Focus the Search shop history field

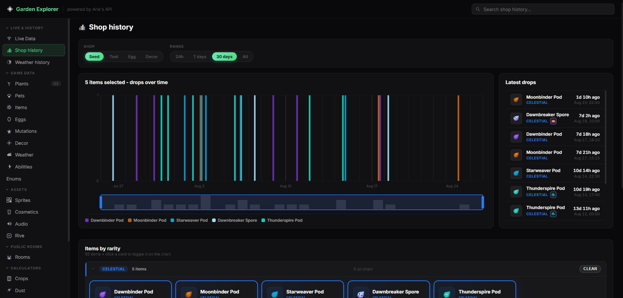[x=543, y=9]
